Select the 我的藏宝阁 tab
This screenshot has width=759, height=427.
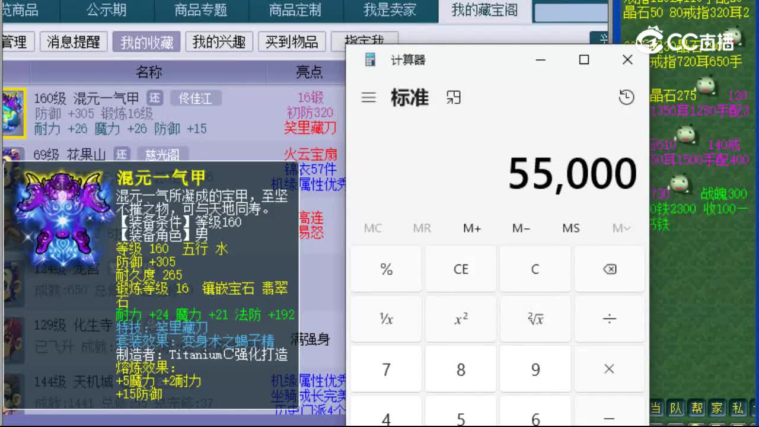(x=484, y=10)
